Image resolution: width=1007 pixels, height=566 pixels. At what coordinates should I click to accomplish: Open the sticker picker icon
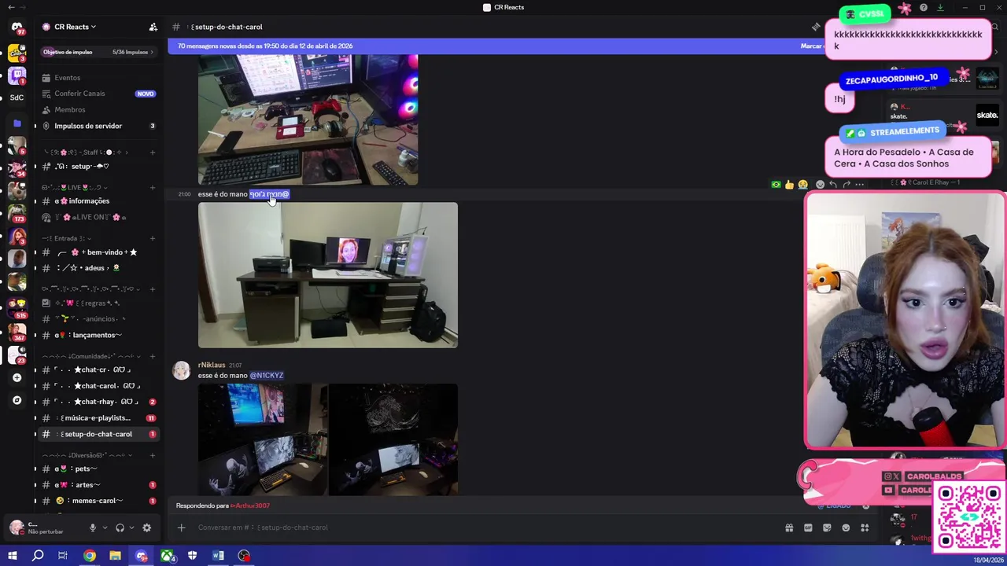click(827, 527)
